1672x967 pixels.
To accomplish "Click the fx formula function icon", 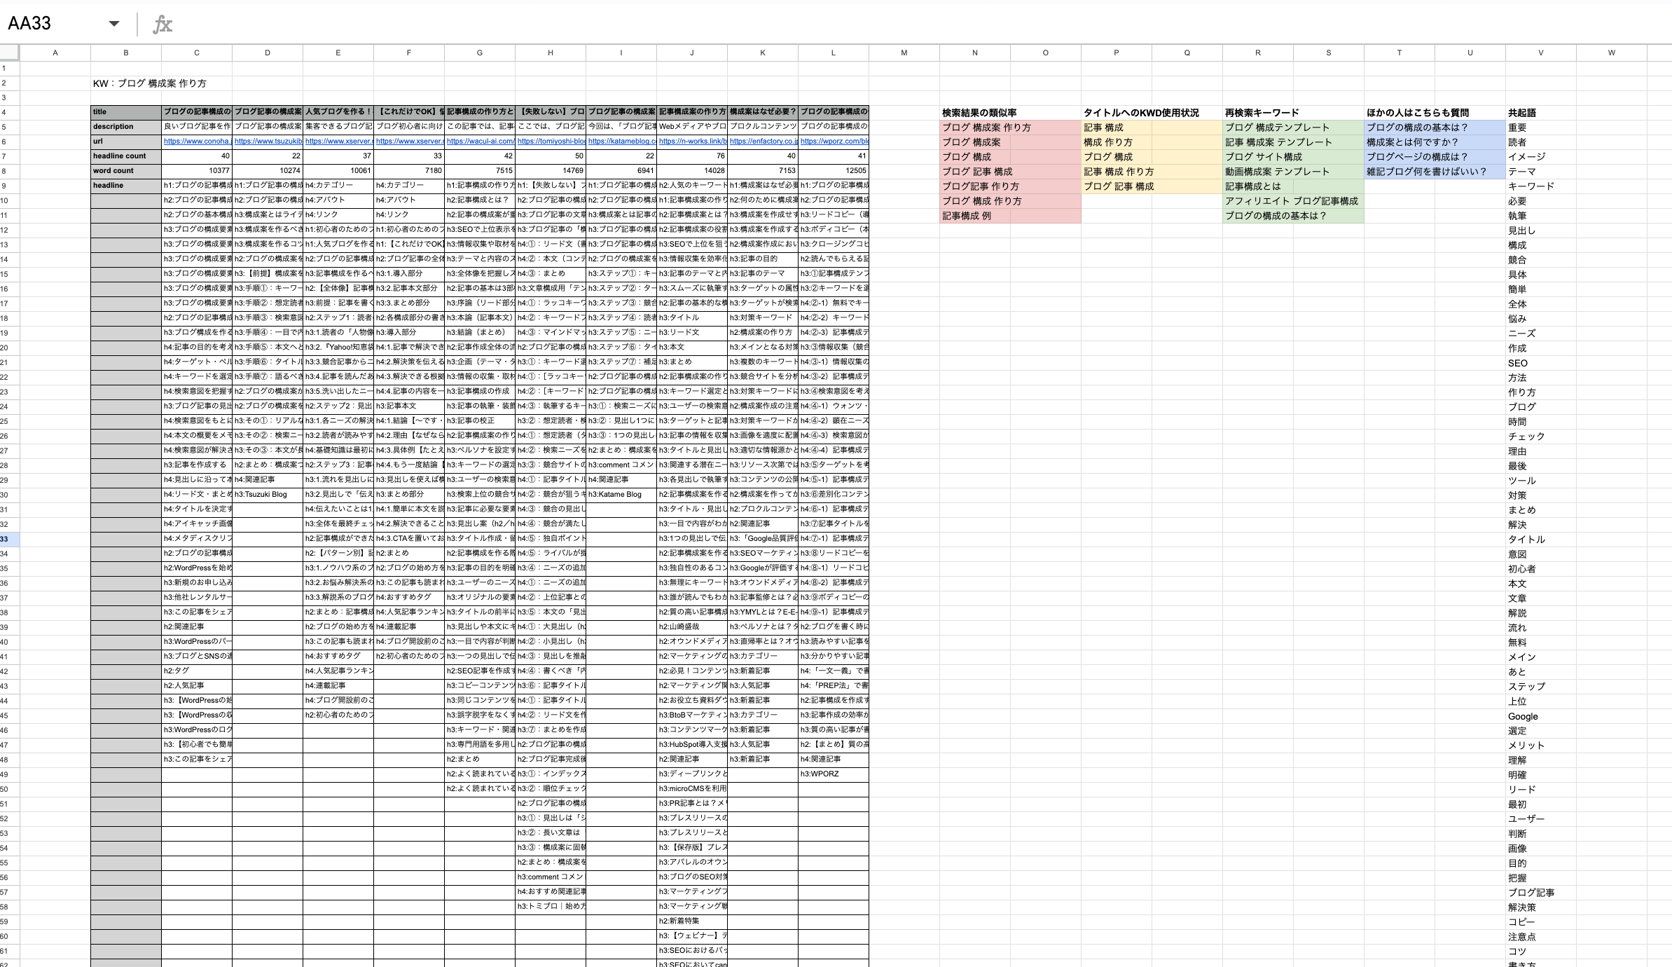I will coord(163,25).
